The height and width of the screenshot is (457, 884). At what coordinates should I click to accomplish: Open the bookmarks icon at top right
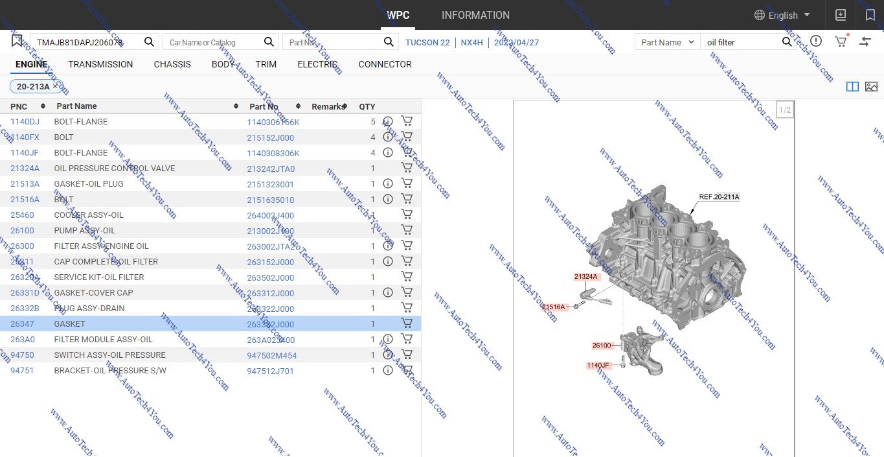click(870, 15)
